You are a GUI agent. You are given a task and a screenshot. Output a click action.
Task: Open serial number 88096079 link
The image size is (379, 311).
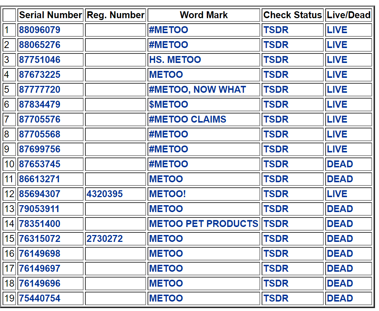click(40, 30)
